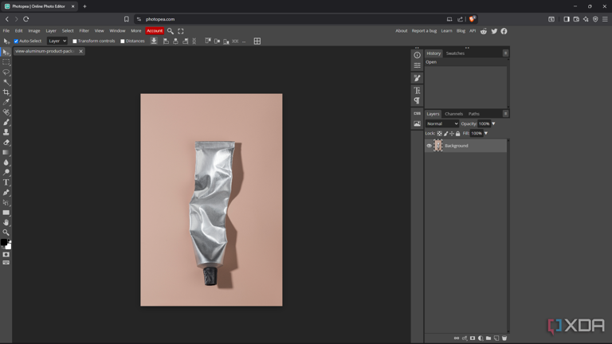Screen dimensions: 612x344
Task: Expand the Fill slider arrow
Action: pyautogui.click(x=486, y=134)
